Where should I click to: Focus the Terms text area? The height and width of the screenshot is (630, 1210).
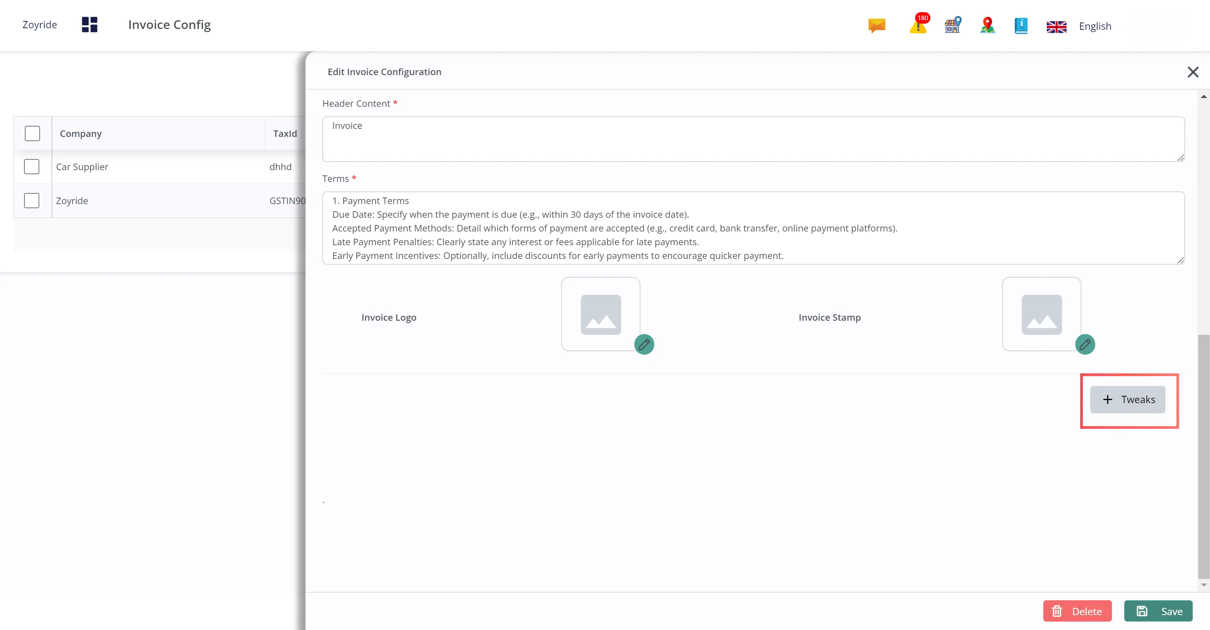pos(753,228)
